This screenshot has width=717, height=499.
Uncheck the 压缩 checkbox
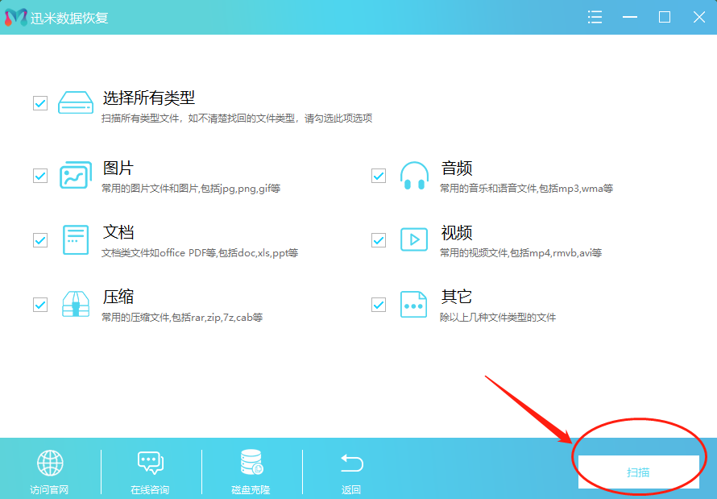[39, 304]
